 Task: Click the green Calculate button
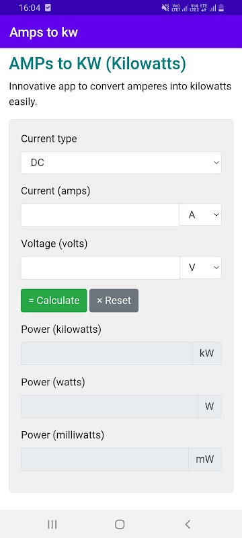click(54, 301)
